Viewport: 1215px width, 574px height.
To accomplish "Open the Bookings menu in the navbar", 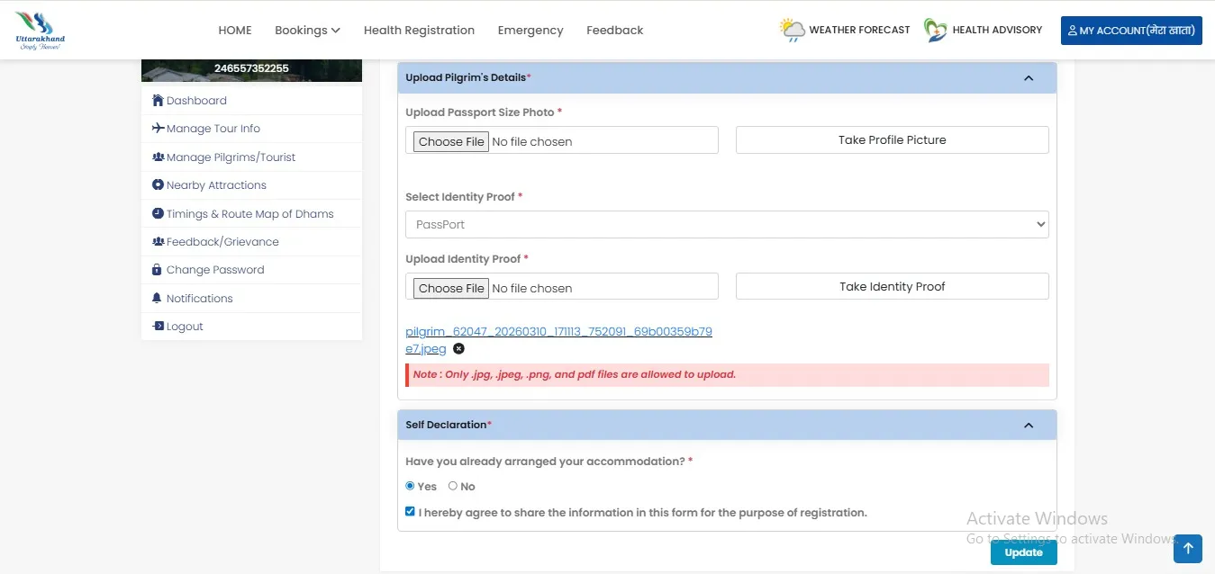I will coord(307,30).
